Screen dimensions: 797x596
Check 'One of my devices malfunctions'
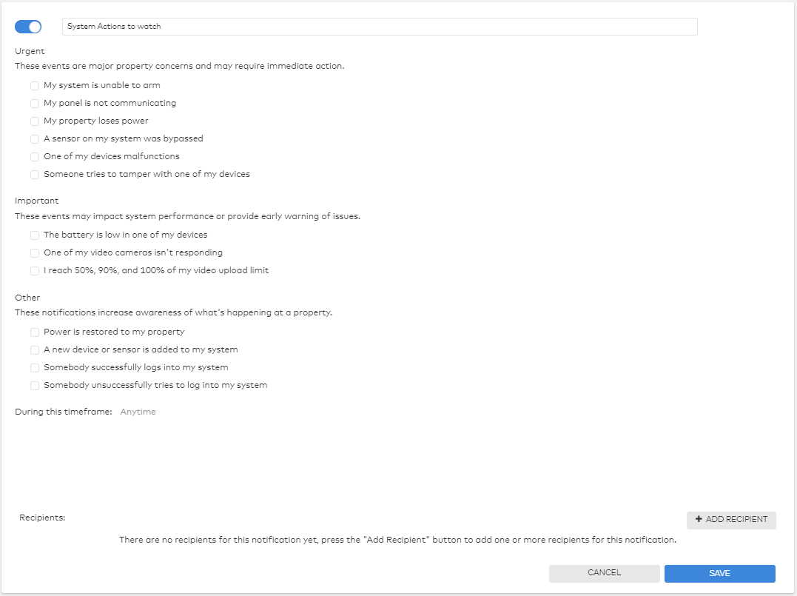click(35, 157)
